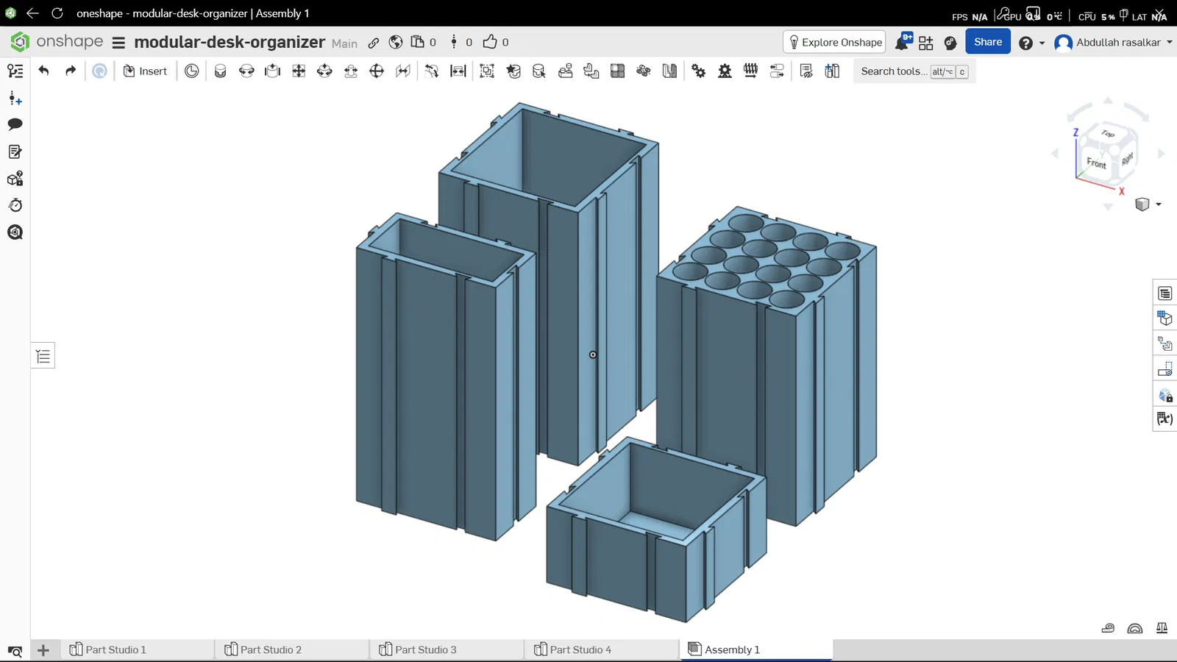The width and height of the screenshot is (1177, 662).
Task: Open the Variable table panel icon
Action: click(x=1165, y=419)
